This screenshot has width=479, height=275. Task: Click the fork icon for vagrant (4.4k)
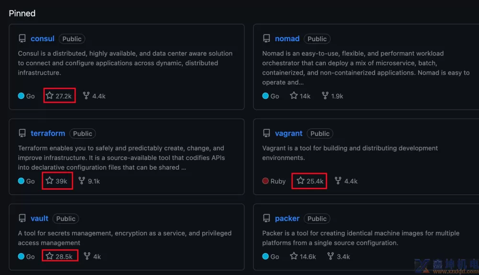[x=338, y=181]
